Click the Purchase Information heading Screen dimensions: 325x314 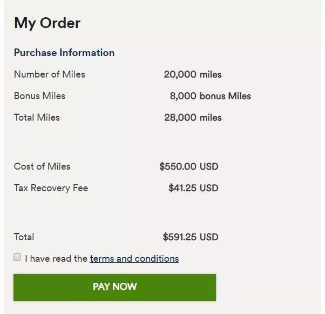click(64, 53)
